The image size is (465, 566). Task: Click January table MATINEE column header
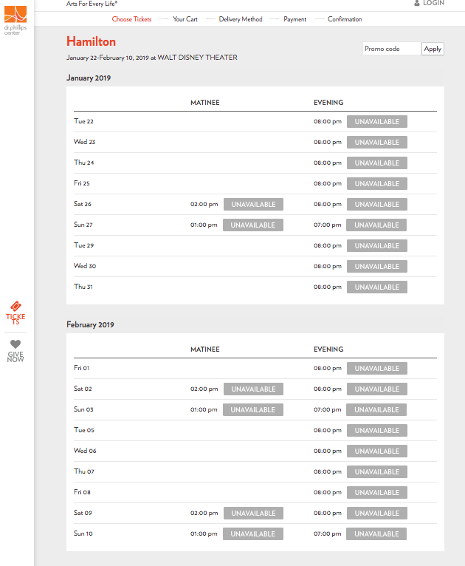205,103
